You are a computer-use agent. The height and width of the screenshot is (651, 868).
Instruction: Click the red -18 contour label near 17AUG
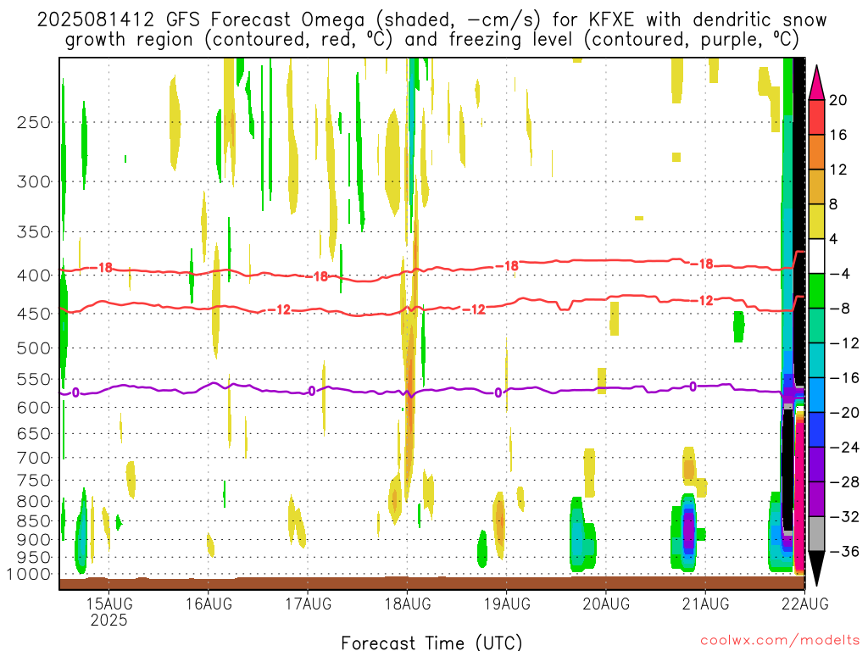[x=317, y=276]
